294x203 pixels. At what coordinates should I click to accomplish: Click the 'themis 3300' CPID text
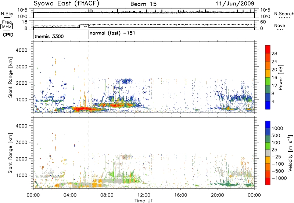coord(49,36)
